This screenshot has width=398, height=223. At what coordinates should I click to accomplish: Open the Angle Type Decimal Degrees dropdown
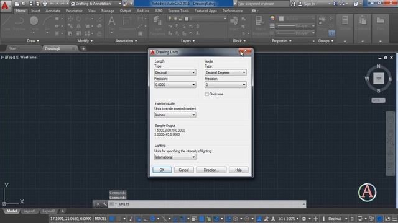coord(225,72)
